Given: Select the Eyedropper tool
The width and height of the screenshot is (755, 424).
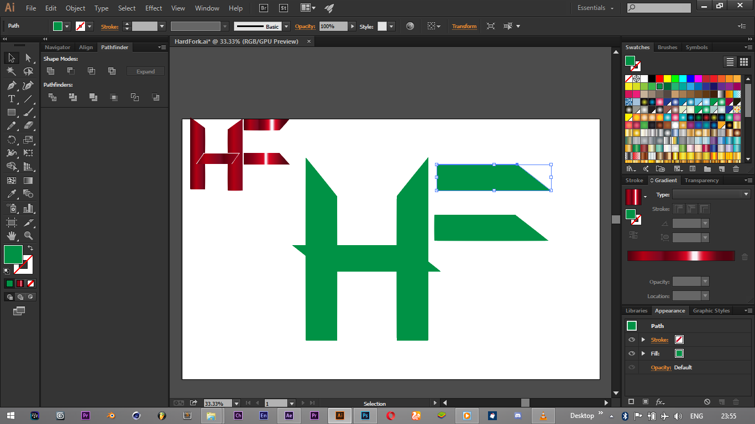Looking at the screenshot, I should pyautogui.click(x=11, y=194).
